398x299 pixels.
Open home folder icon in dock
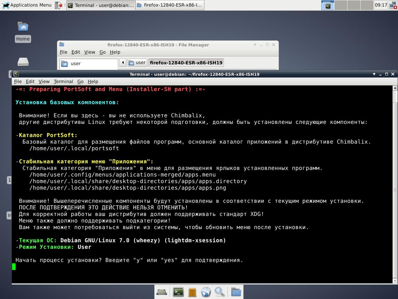pos(236,292)
